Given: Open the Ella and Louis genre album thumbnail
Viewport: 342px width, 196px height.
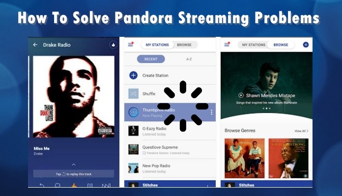Looking at the screenshot, I should click(x=245, y=158).
